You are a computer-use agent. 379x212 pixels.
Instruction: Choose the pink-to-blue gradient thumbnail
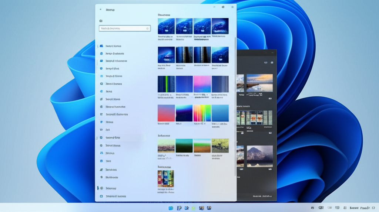[x=202, y=84]
